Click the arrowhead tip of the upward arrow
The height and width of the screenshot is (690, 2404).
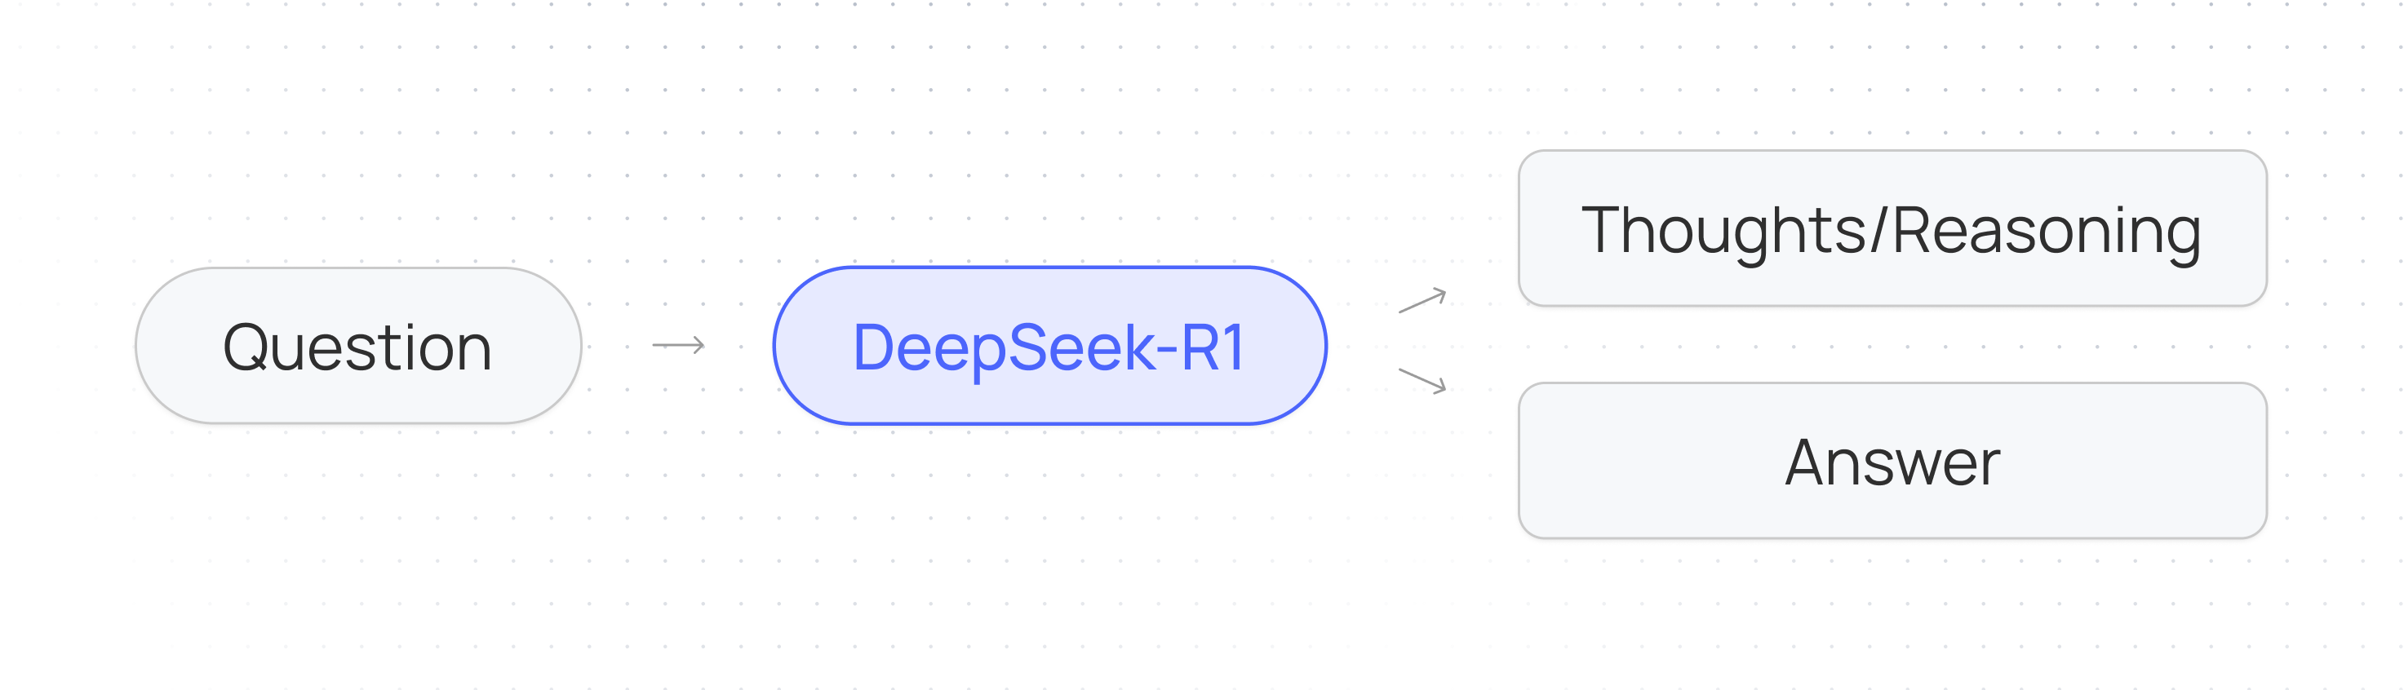(x=1440, y=294)
